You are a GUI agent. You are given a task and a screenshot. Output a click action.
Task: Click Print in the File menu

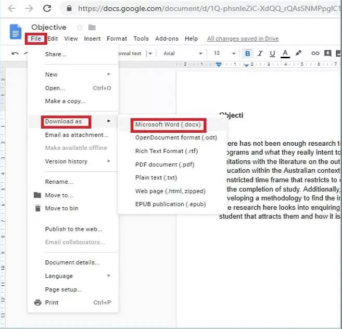click(x=52, y=302)
